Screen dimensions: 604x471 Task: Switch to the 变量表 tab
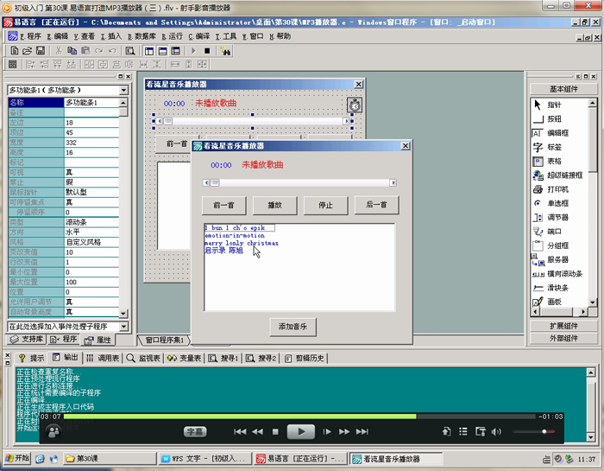(x=184, y=358)
